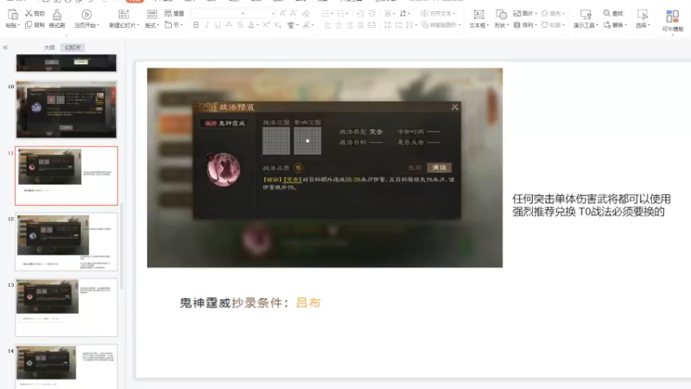Image resolution: width=691 pixels, height=389 pixels.
Task: Collapse the slide panel with double-arrow
Action: [5, 48]
